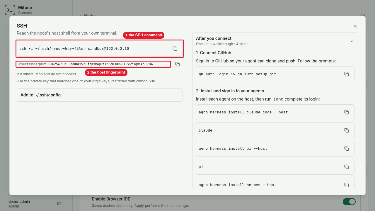Viewport: 375px width, 211px height.
Task: Copy the 'claude' command
Action: click(347, 130)
